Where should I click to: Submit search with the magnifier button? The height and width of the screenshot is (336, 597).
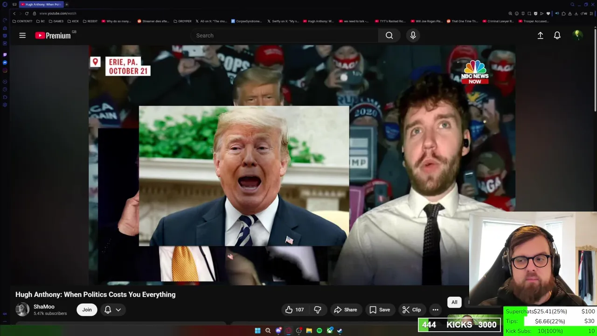389,35
